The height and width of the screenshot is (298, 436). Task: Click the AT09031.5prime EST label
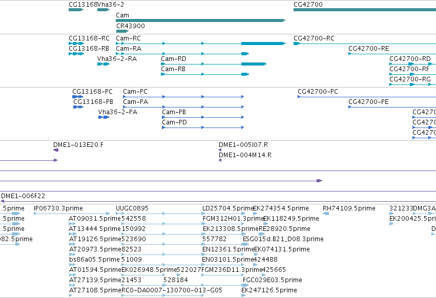95,219
